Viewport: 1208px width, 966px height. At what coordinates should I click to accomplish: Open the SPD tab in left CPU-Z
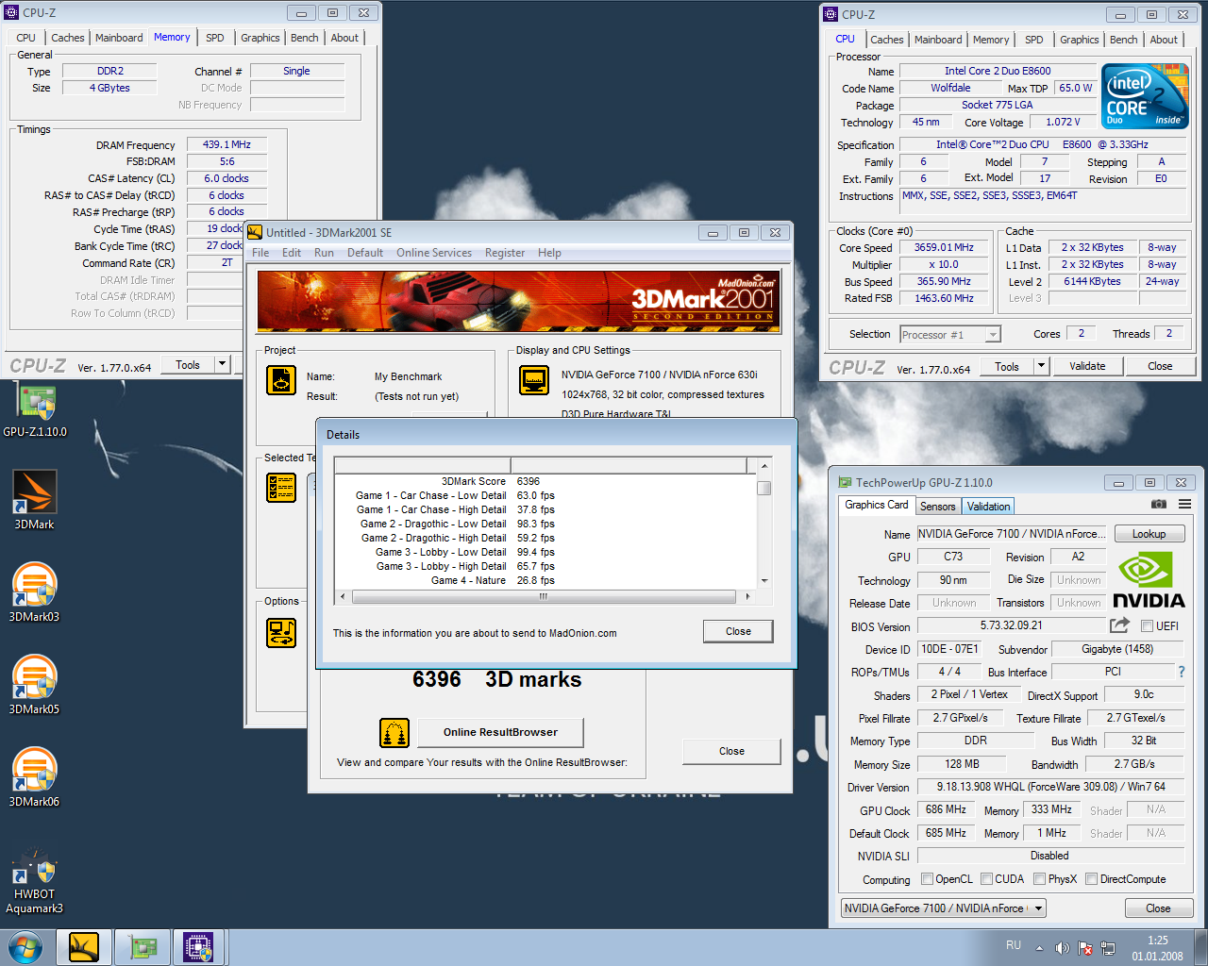pyautogui.click(x=215, y=38)
